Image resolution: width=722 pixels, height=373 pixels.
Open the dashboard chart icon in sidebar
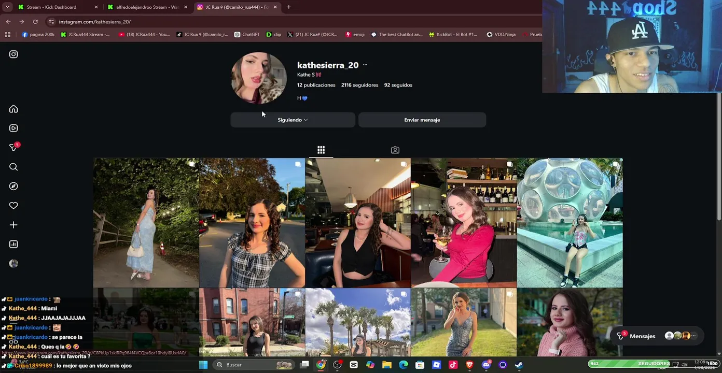coord(13,244)
